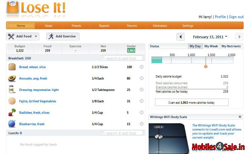This screenshot has height=154, width=249.
Task: Switch to the My Nutrients tab
Action: coord(231,46)
